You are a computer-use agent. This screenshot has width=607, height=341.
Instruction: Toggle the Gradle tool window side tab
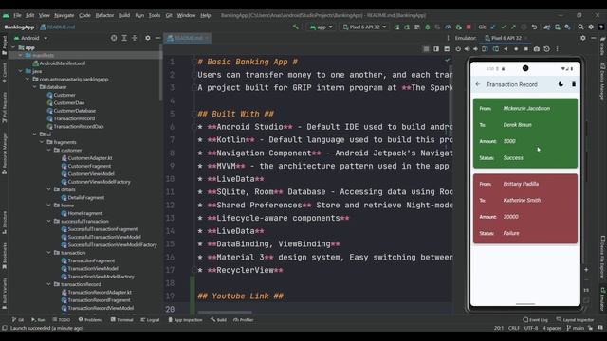pos(602,46)
